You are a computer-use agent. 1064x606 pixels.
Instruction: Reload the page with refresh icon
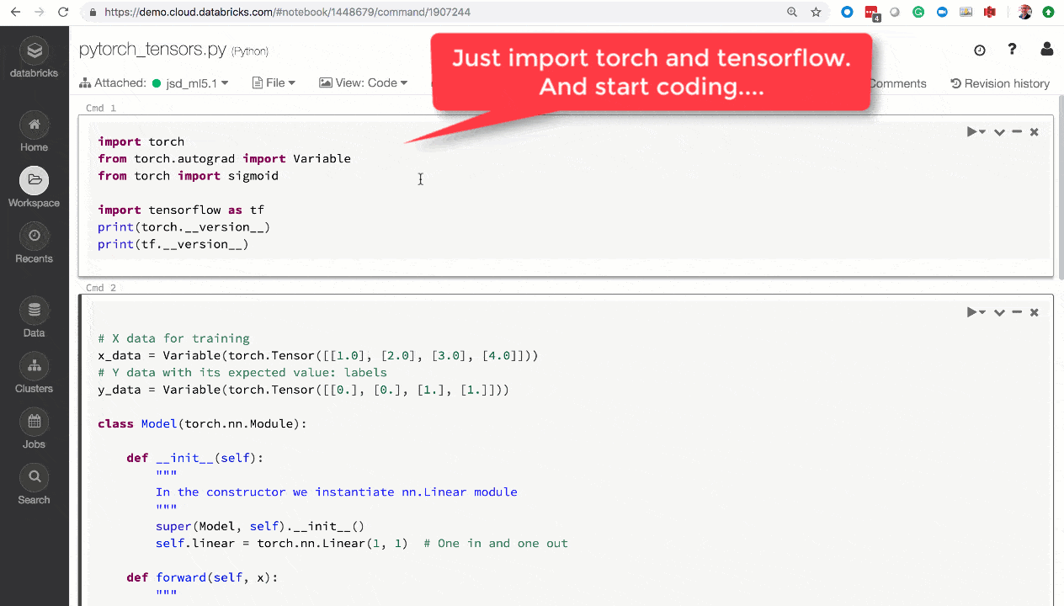coord(63,12)
